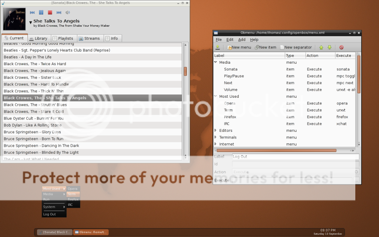Expand the Internet tree node
Viewport: 379px width, 237px height.
pyautogui.click(x=216, y=144)
